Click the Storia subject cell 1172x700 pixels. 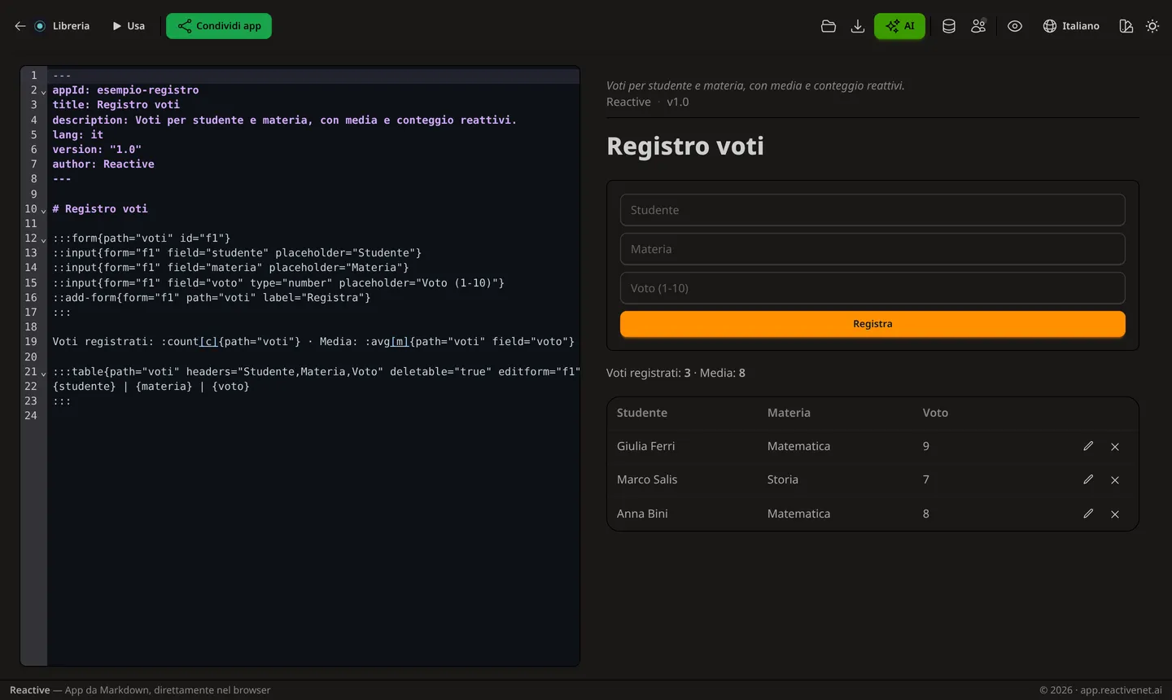coord(783,479)
